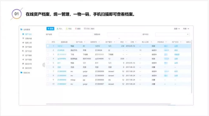Tick the checkbox for row 1 (12212)

tap(48, 46)
